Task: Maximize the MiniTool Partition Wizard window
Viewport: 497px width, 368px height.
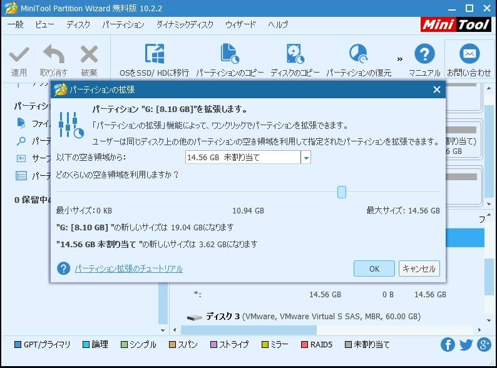Action: click(x=469, y=8)
